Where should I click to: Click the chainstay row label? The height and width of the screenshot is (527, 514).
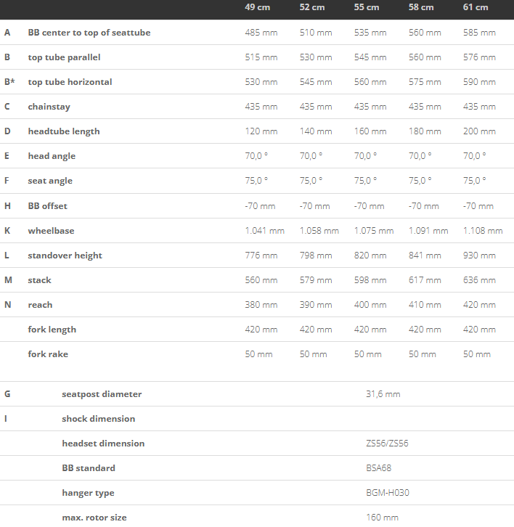point(49,107)
